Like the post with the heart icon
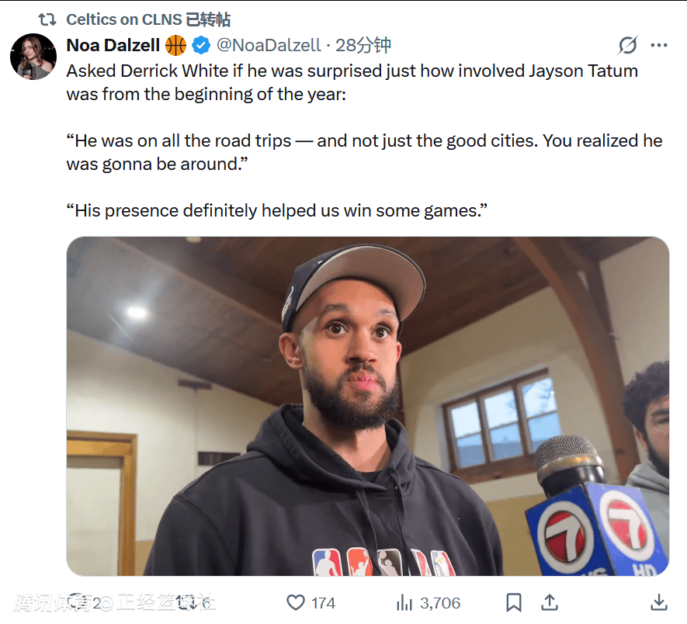 point(296,603)
